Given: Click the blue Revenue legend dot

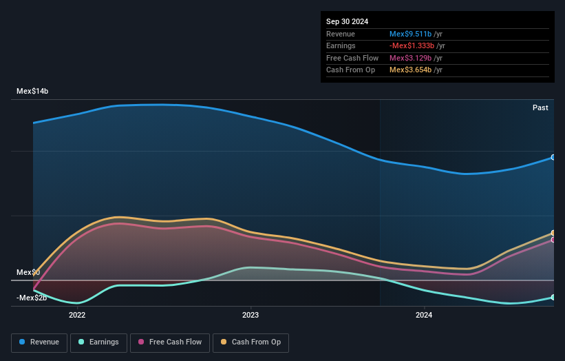Looking at the screenshot, I should 22,342.
